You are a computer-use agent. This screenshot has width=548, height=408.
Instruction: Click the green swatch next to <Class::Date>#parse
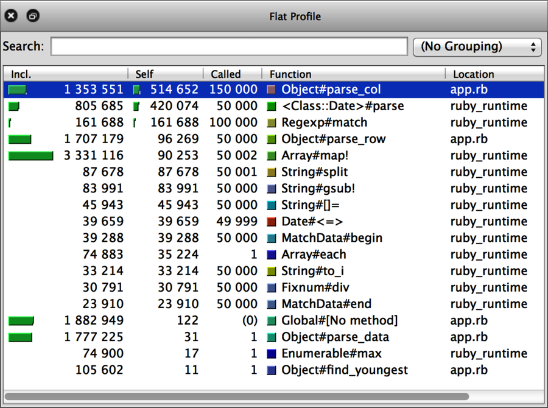271,107
